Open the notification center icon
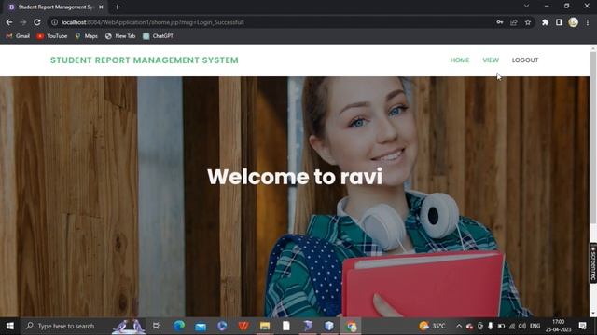This screenshot has height=335, width=597. 582,326
